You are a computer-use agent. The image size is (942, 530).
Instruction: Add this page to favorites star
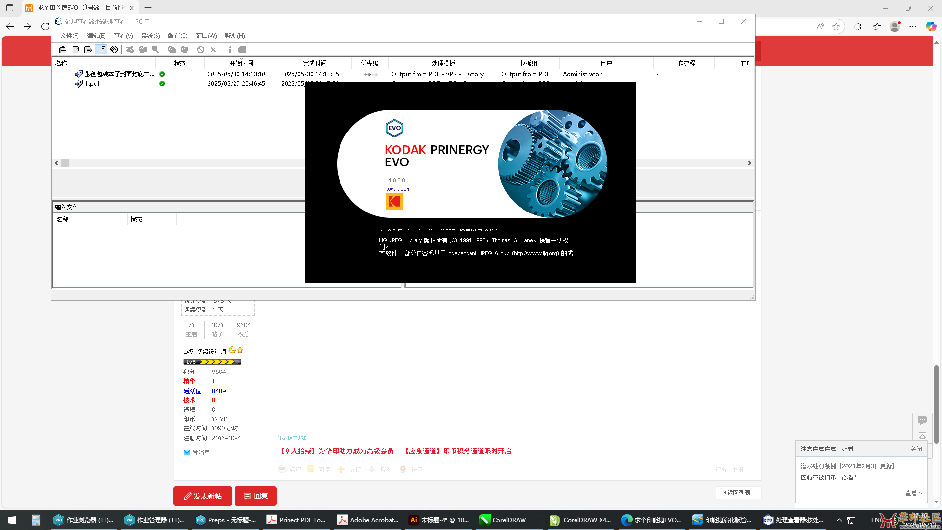pos(836,26)
